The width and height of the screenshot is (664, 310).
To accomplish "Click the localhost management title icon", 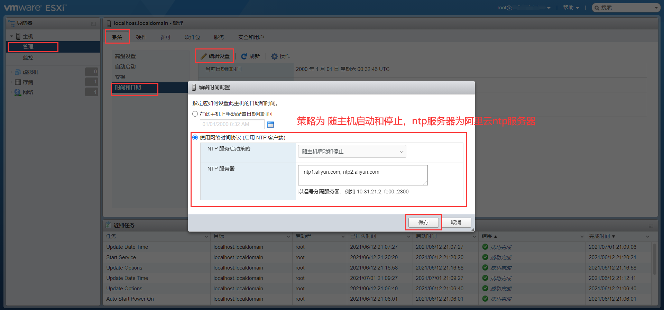I will click(x=109, y=24).
